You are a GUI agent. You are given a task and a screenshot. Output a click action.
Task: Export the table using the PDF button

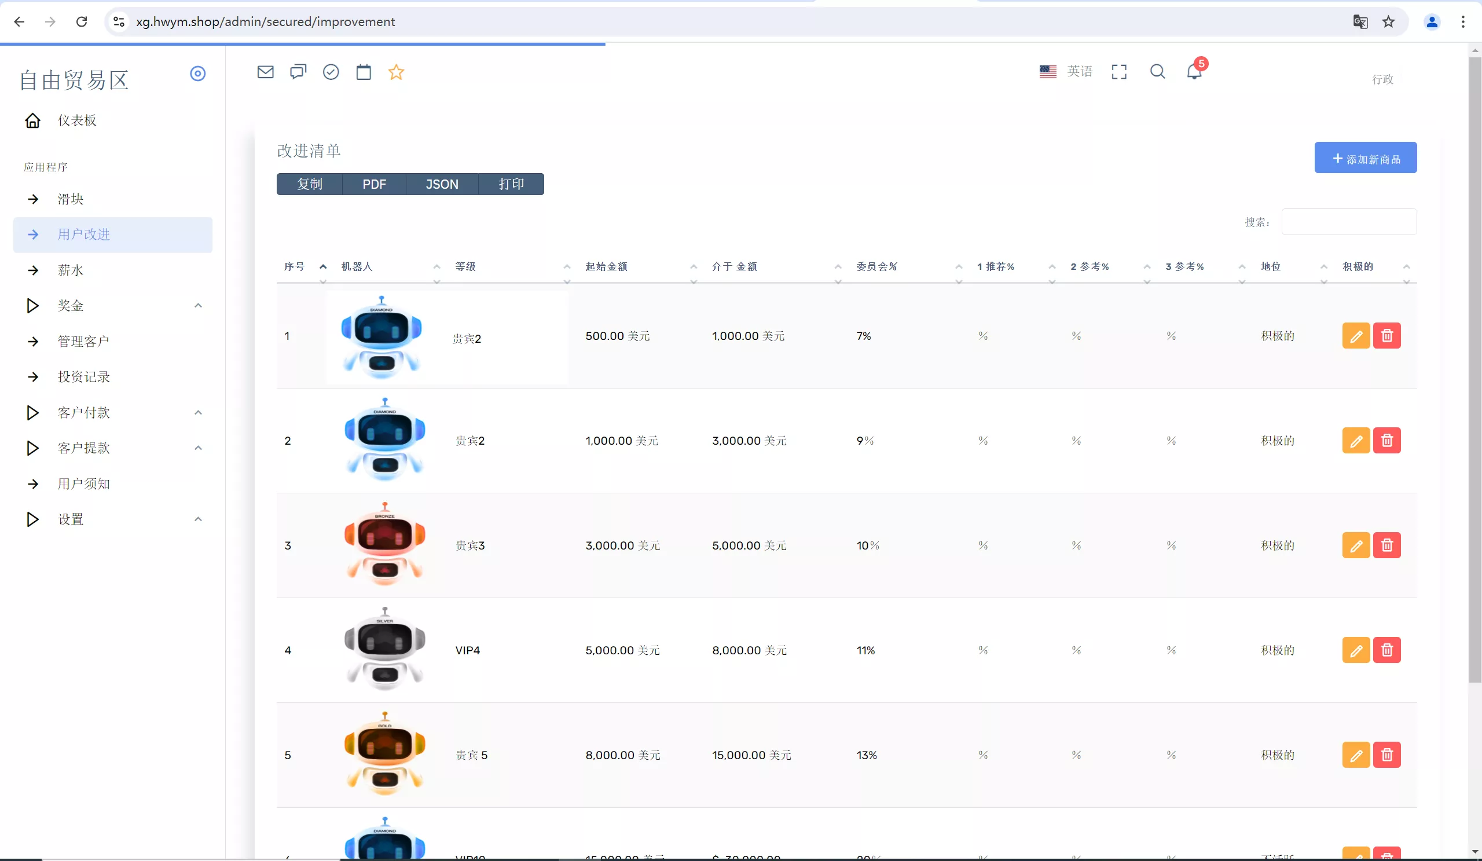pos(373,184)
